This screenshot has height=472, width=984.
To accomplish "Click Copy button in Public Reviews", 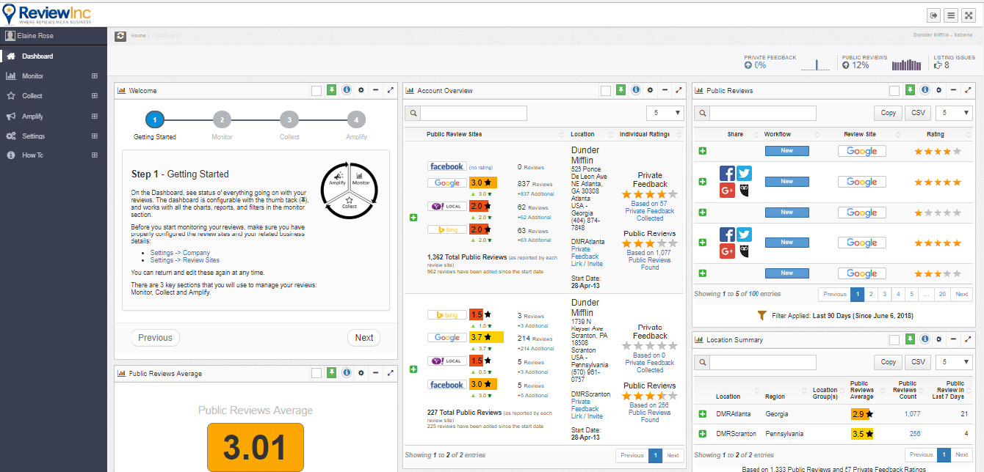I will 888,113.
